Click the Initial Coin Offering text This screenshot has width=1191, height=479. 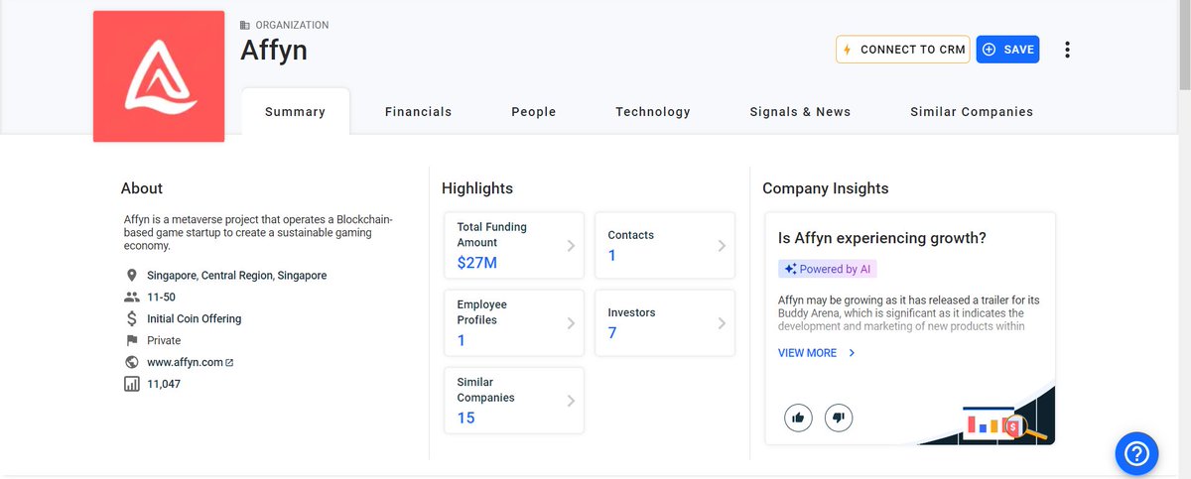[194, 318]
